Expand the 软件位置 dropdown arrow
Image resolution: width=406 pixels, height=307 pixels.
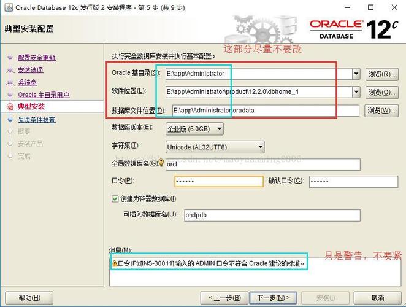[356, 91]
